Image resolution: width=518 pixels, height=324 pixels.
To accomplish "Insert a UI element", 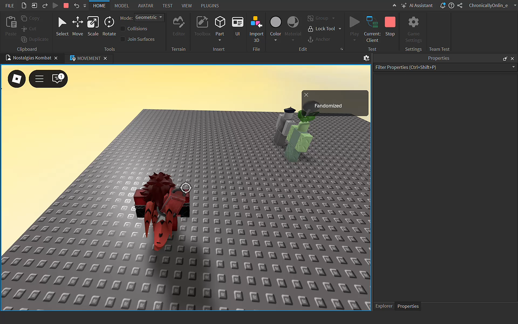I will coord(237,26).
